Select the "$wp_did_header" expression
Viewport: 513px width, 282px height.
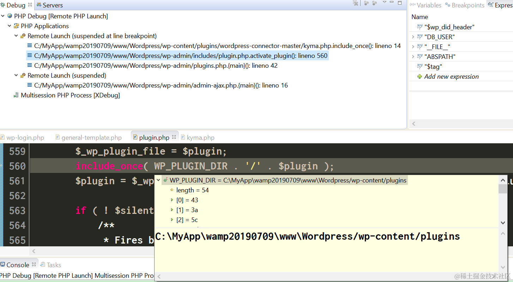449,27
